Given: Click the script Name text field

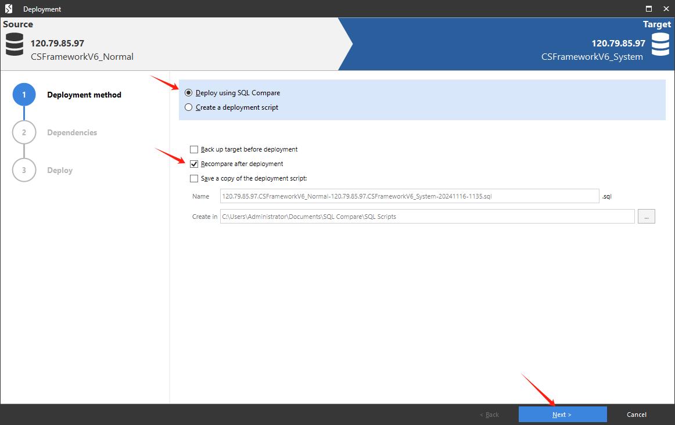Looking at the screenshot, I should 409,196.
